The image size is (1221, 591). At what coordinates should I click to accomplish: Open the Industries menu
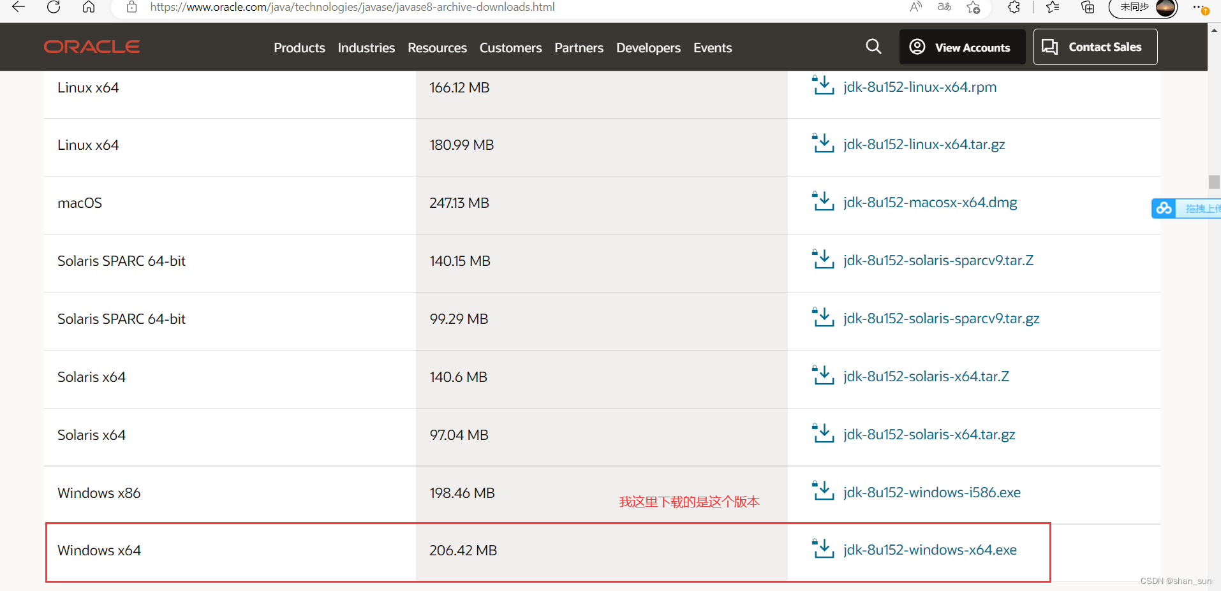pyautogui.click(x=366, y=48)
